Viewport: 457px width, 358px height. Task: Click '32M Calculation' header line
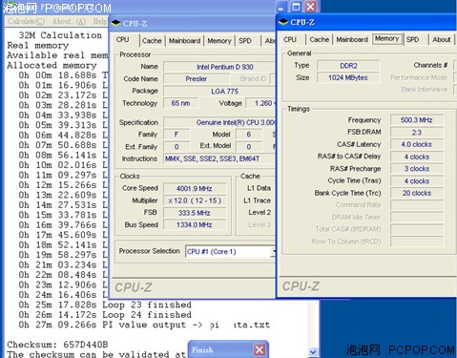[x=60, y=35]
